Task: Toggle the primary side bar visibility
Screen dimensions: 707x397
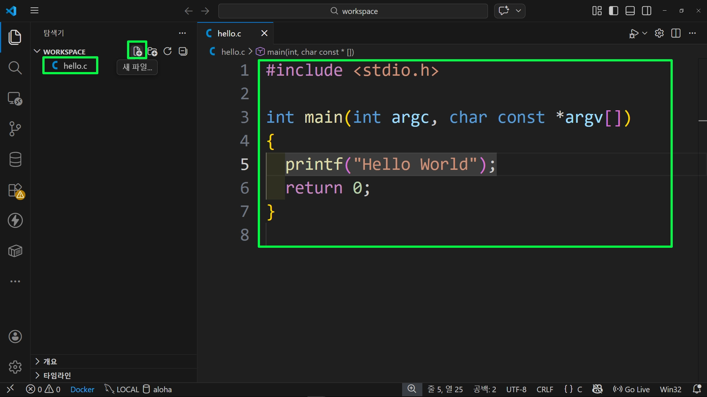Action: (613, 11)
